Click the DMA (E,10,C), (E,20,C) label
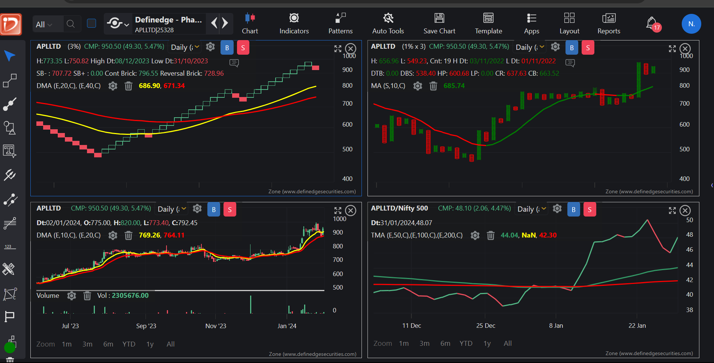Screen dimensions: 714x363 point(69,235)
